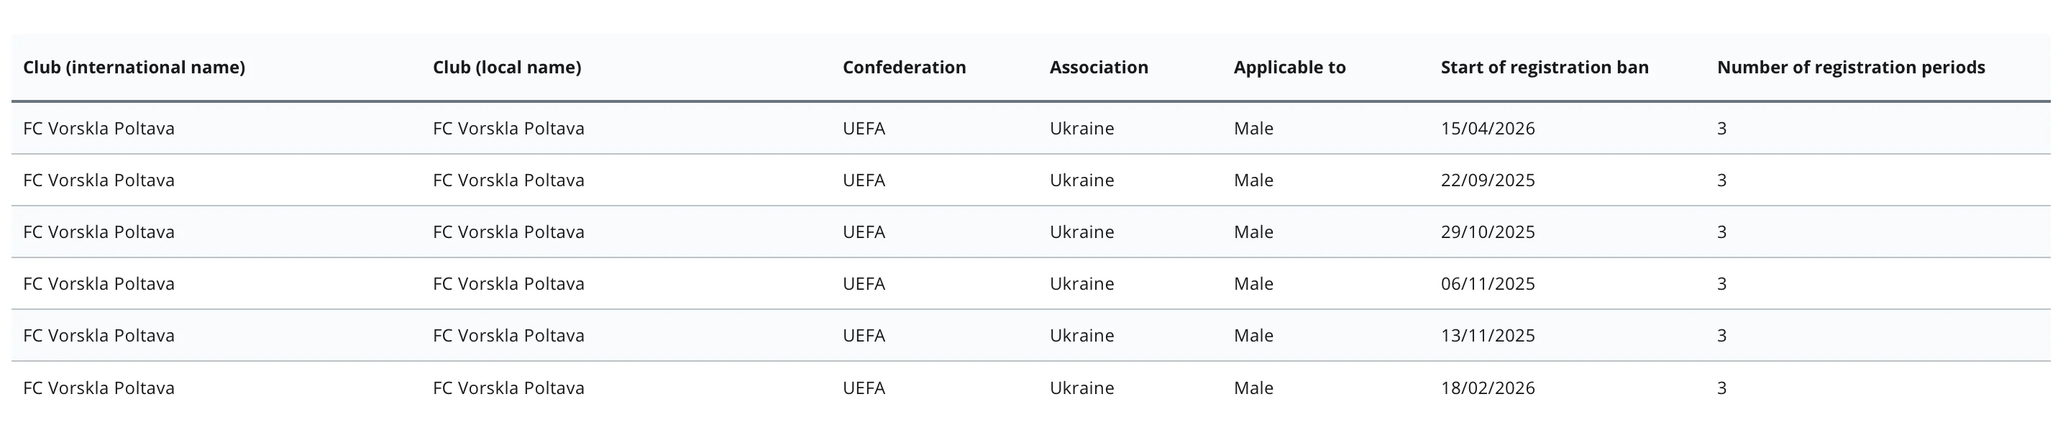This screenshot has height=430, width=2058.
Task: Click the 15/04/2026 ban start date
Action: [x=1488, y=129]
